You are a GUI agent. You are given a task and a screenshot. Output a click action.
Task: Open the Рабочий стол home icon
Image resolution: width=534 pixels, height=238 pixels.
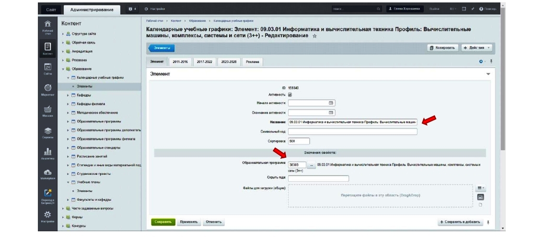(47, 24)
